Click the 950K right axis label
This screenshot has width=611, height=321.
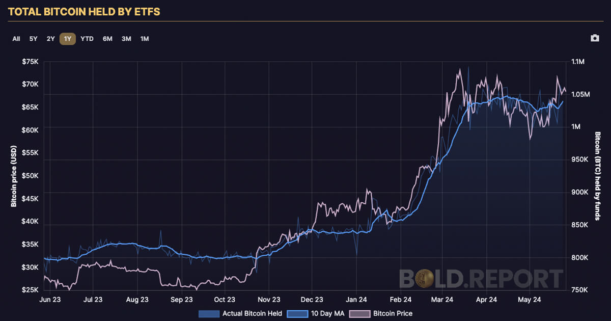pos(579,159)
